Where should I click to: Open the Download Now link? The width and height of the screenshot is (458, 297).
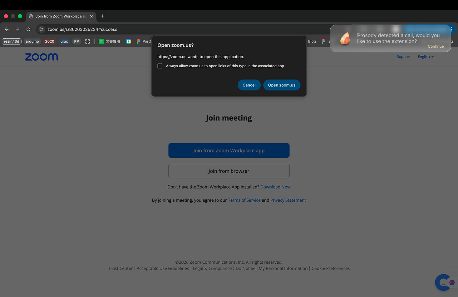coord(275,187)
